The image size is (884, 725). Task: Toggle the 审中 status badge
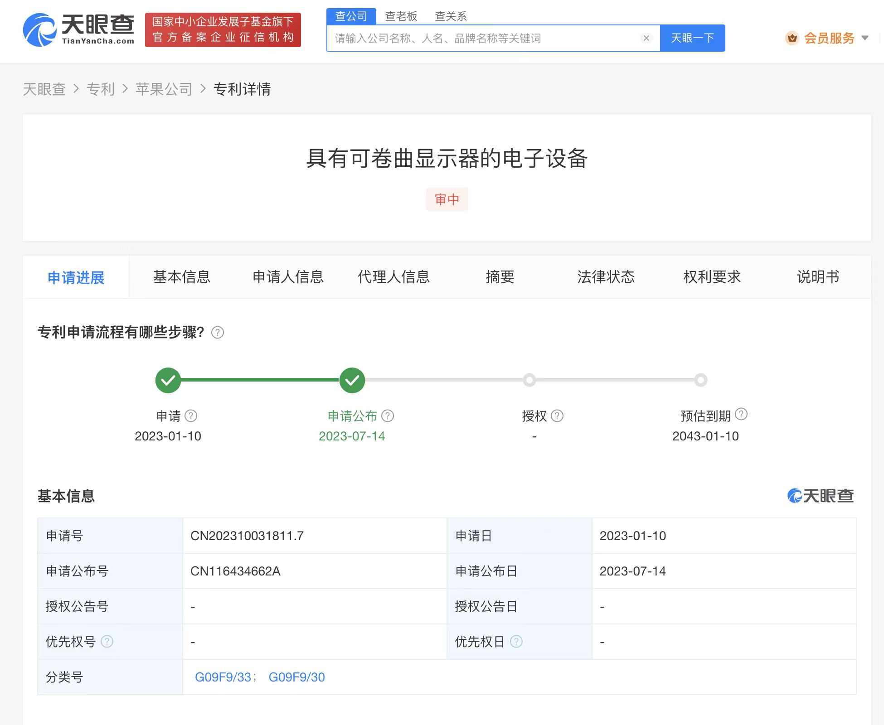[x=447, y=198]
